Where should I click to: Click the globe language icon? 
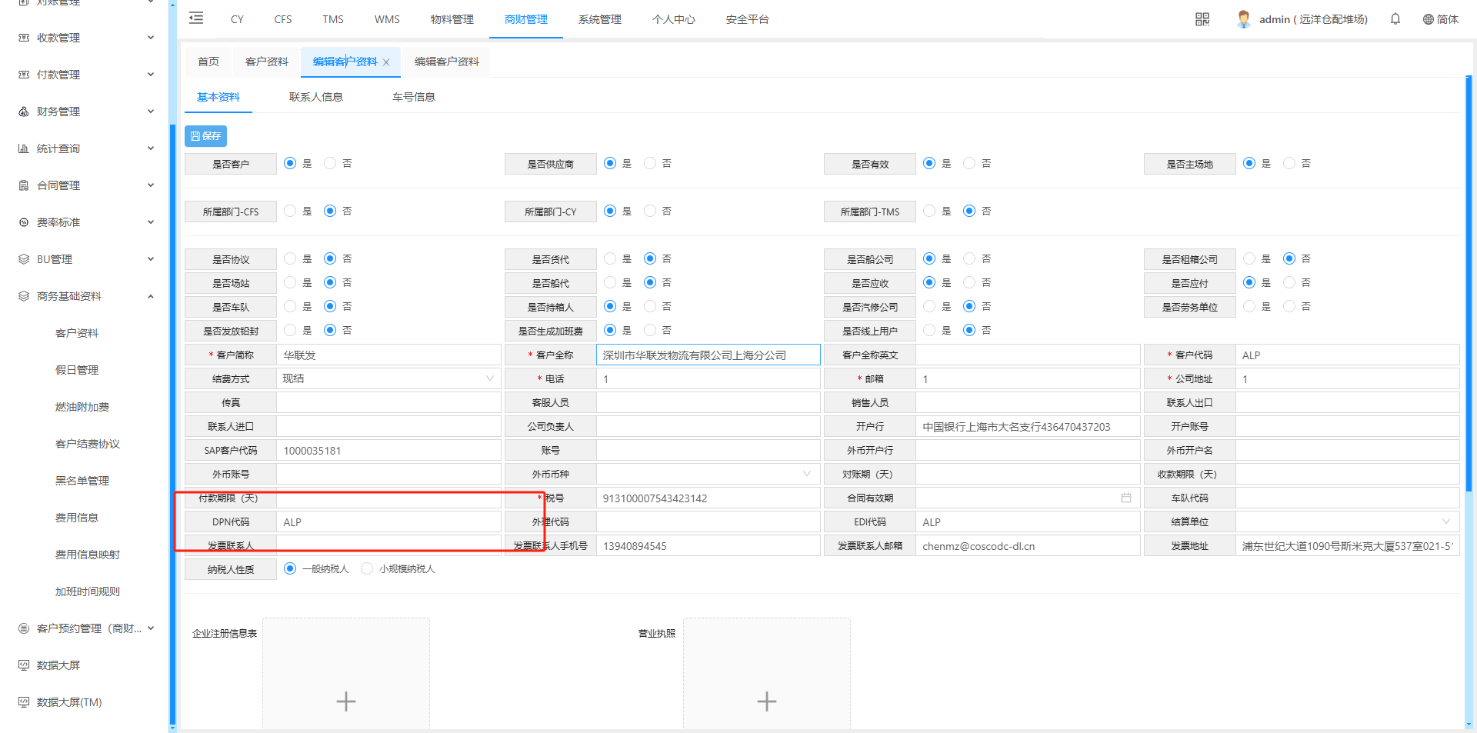1428,19
